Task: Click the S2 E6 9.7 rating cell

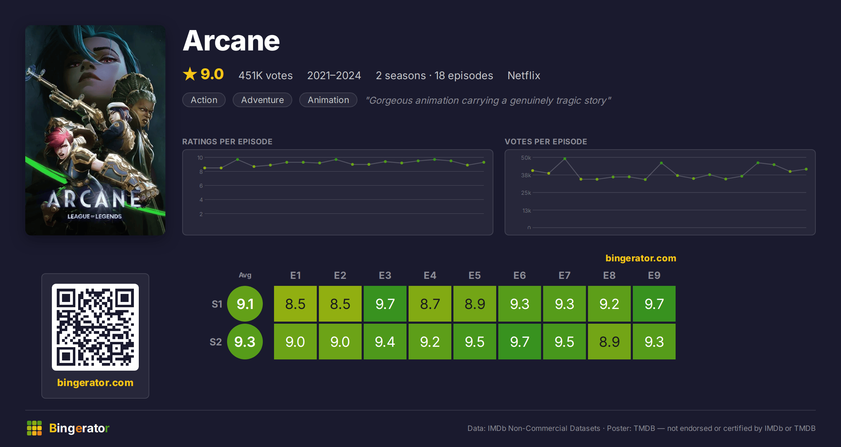Action: pyautogui.click(x=520, y=342)
